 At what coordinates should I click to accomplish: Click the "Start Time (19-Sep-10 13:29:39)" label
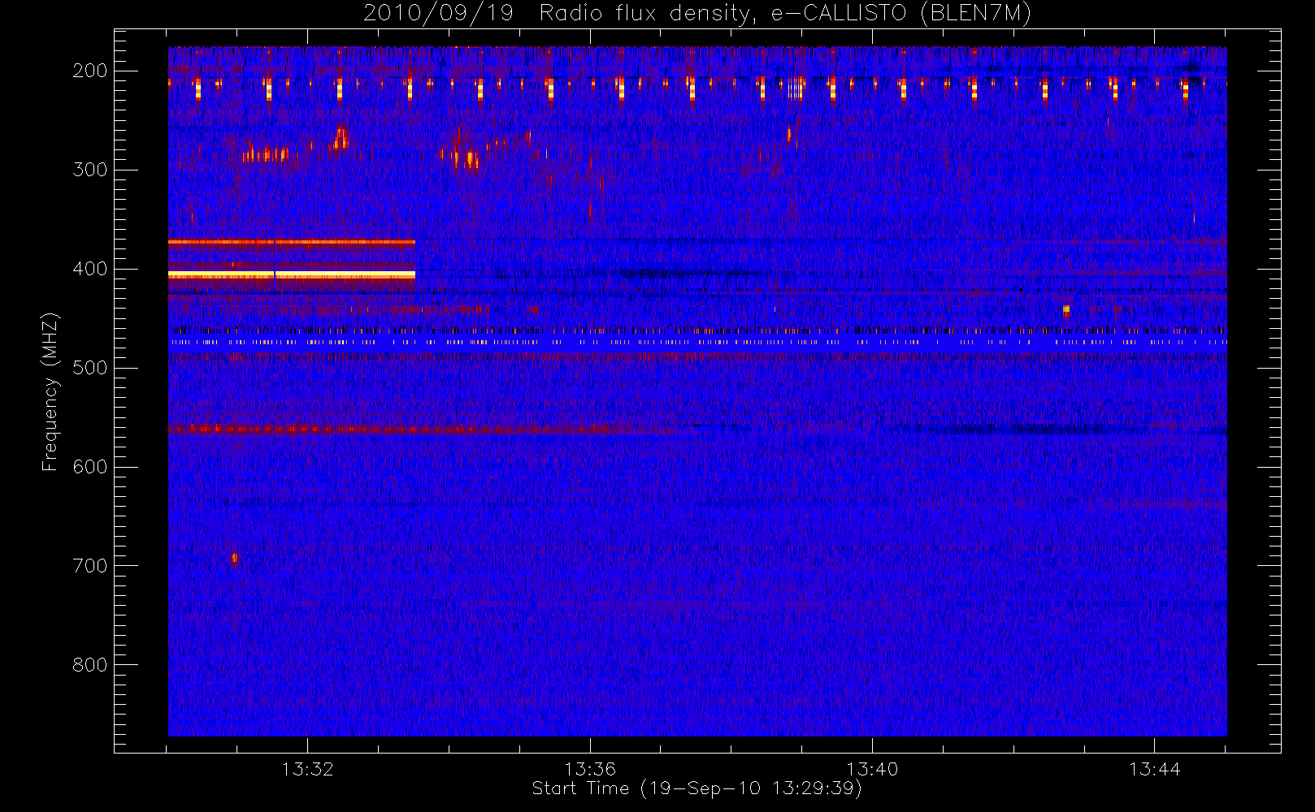pos(697,788)
